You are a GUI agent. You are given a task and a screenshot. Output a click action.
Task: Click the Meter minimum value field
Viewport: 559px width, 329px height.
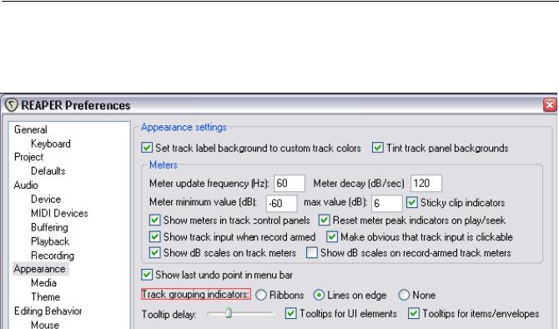(x=282, y=204)
